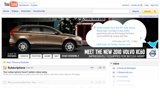The width and height of the screenshot is (160, 102).
Task: Move Recommended for You module down
Action: pos(100,82)
